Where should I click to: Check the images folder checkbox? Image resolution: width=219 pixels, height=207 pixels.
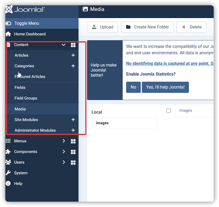(168, 111)
